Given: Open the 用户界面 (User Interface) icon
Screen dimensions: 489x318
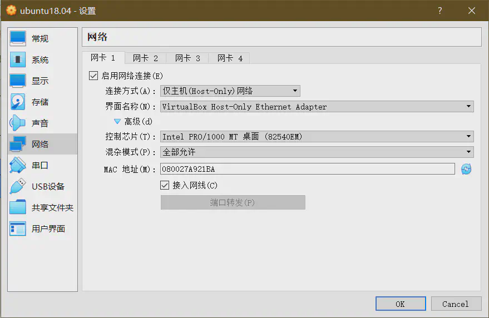Looking at the screenshot, I should click(18, 228).
